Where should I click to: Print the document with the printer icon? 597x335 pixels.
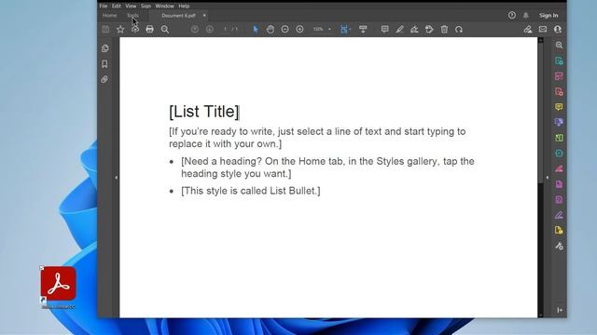tap(149, 29)
